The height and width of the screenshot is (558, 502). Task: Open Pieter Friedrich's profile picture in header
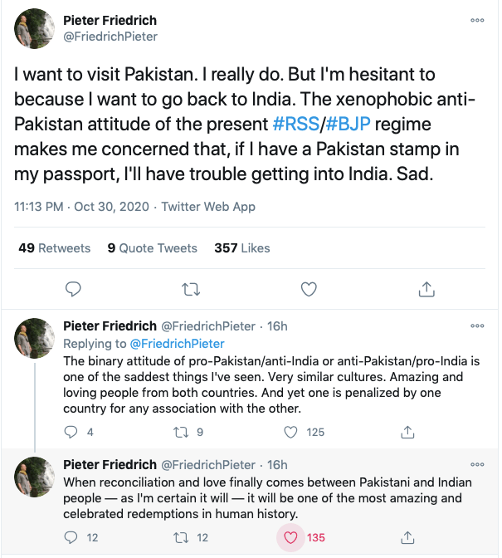click(36, 29)
